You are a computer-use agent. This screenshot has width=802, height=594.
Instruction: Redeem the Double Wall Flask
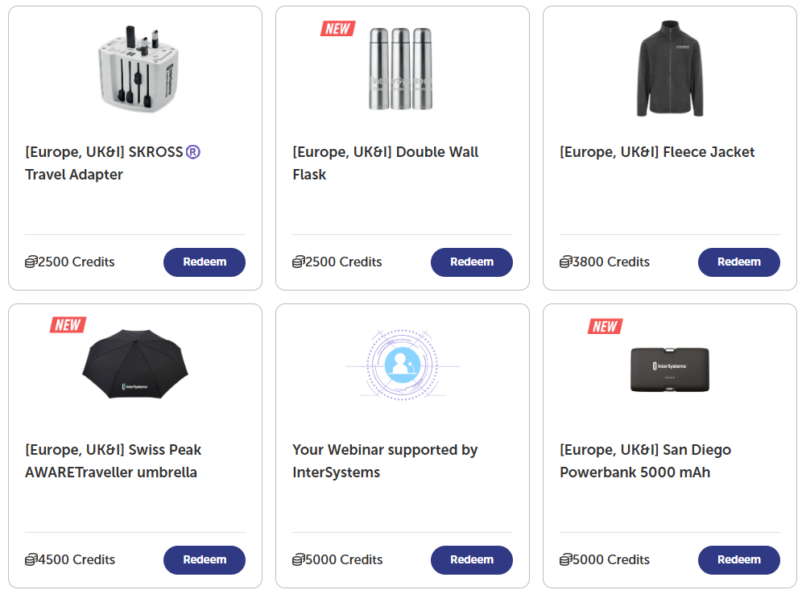tap(471, 262)
